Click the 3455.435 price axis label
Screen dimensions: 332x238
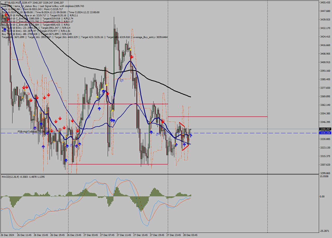point(325,2)
